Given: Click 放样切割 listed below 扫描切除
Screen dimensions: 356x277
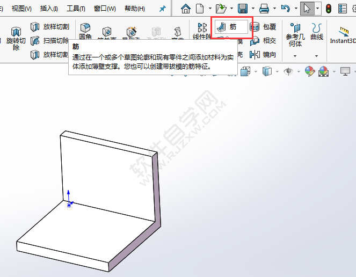Looking at the screenshot, I should click(49, 55).
